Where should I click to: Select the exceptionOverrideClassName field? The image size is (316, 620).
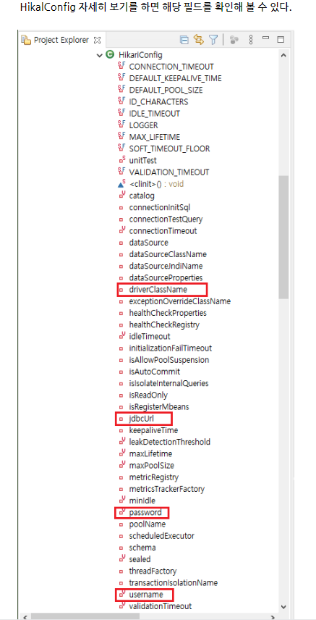pos(180,301)
